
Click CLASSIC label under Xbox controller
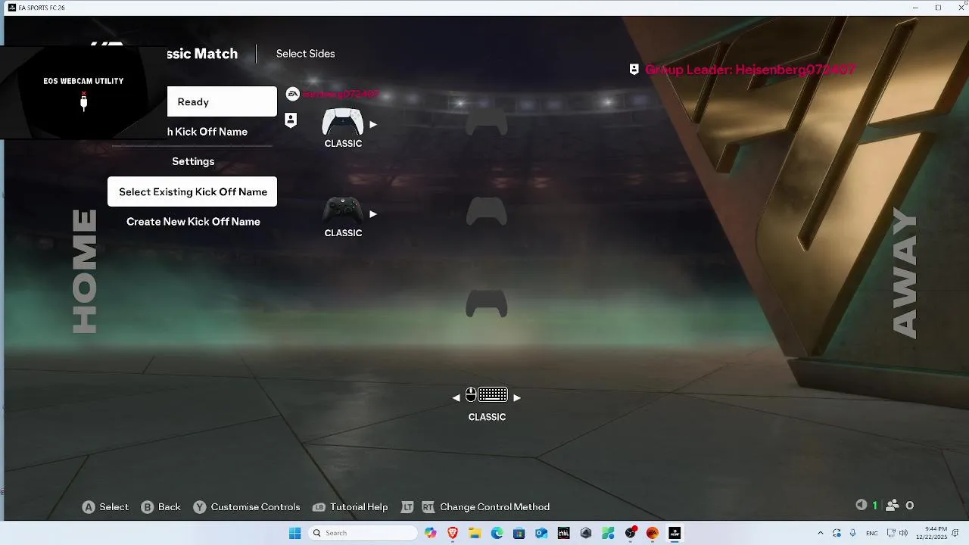tap(343, 233)
